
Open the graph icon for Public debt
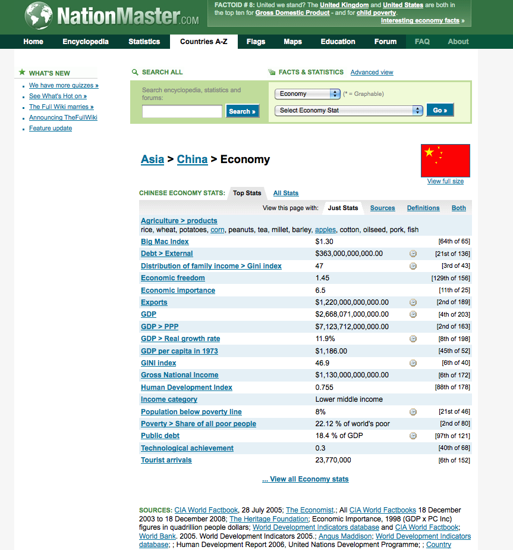(x=413, y=436)
